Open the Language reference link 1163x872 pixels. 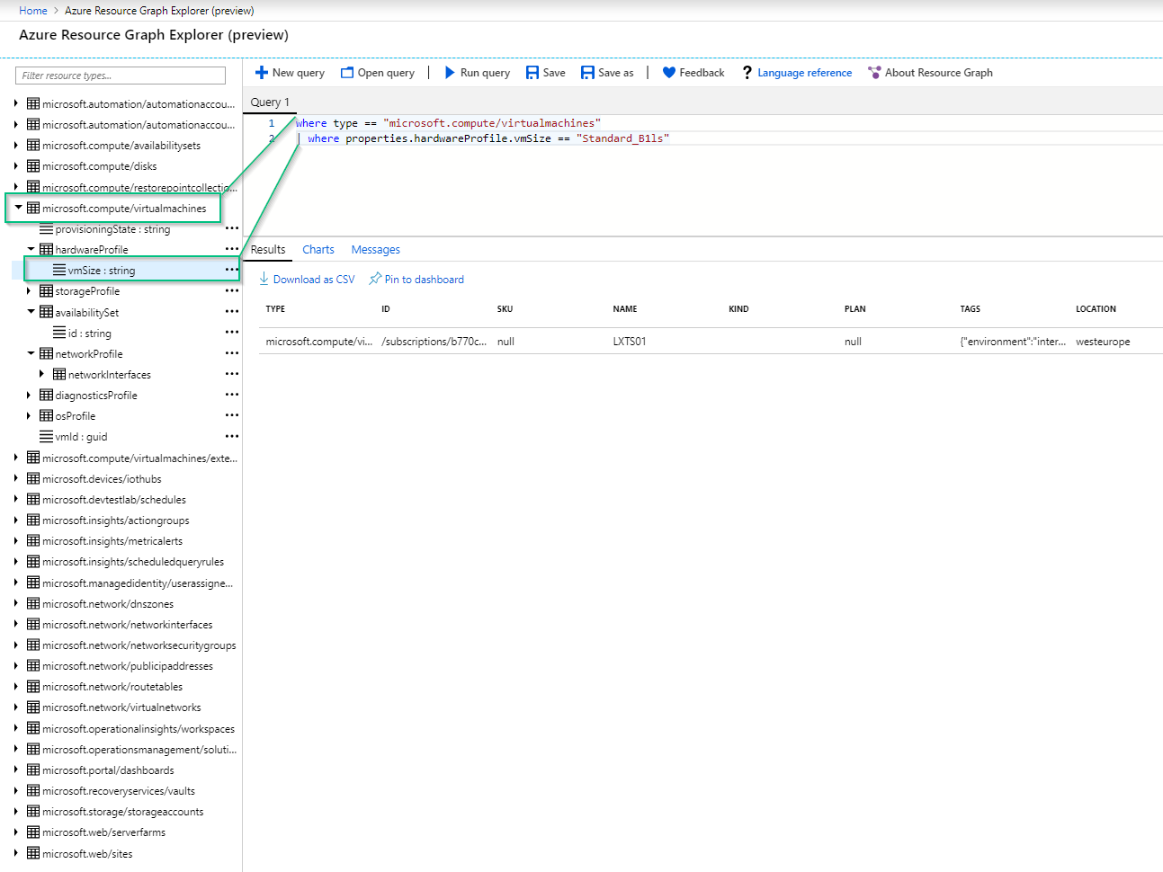click(x=804, y=73)
